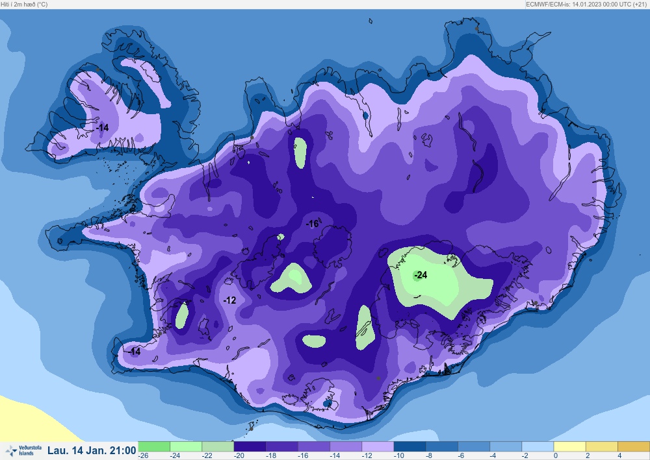
Task: Click the '0' legend scale number
Action: 556,455
